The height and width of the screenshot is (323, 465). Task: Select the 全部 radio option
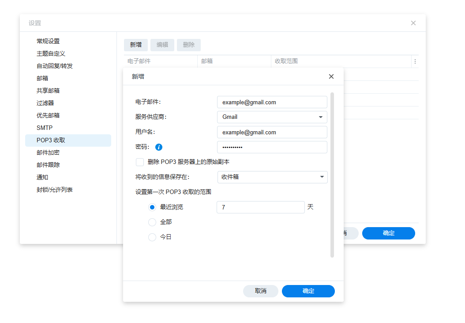coord(152,222)
